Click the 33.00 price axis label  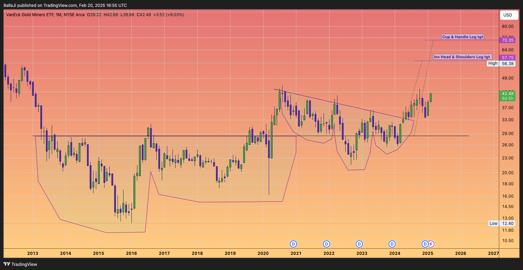508,120
